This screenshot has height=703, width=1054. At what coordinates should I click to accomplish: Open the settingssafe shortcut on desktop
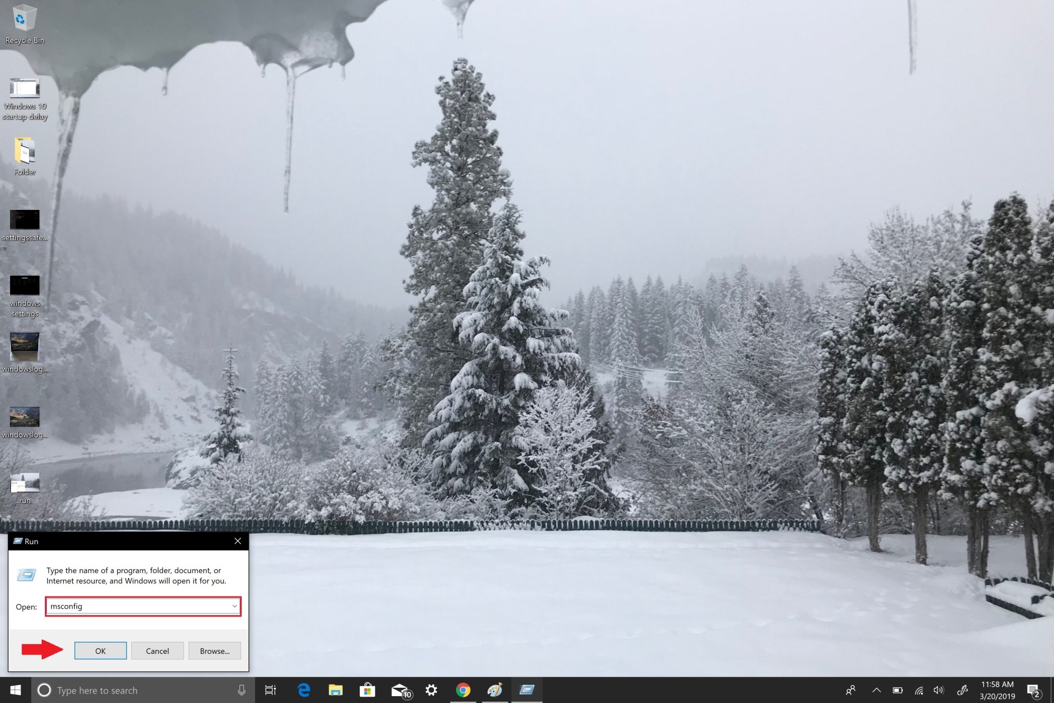tap(24, 220)
